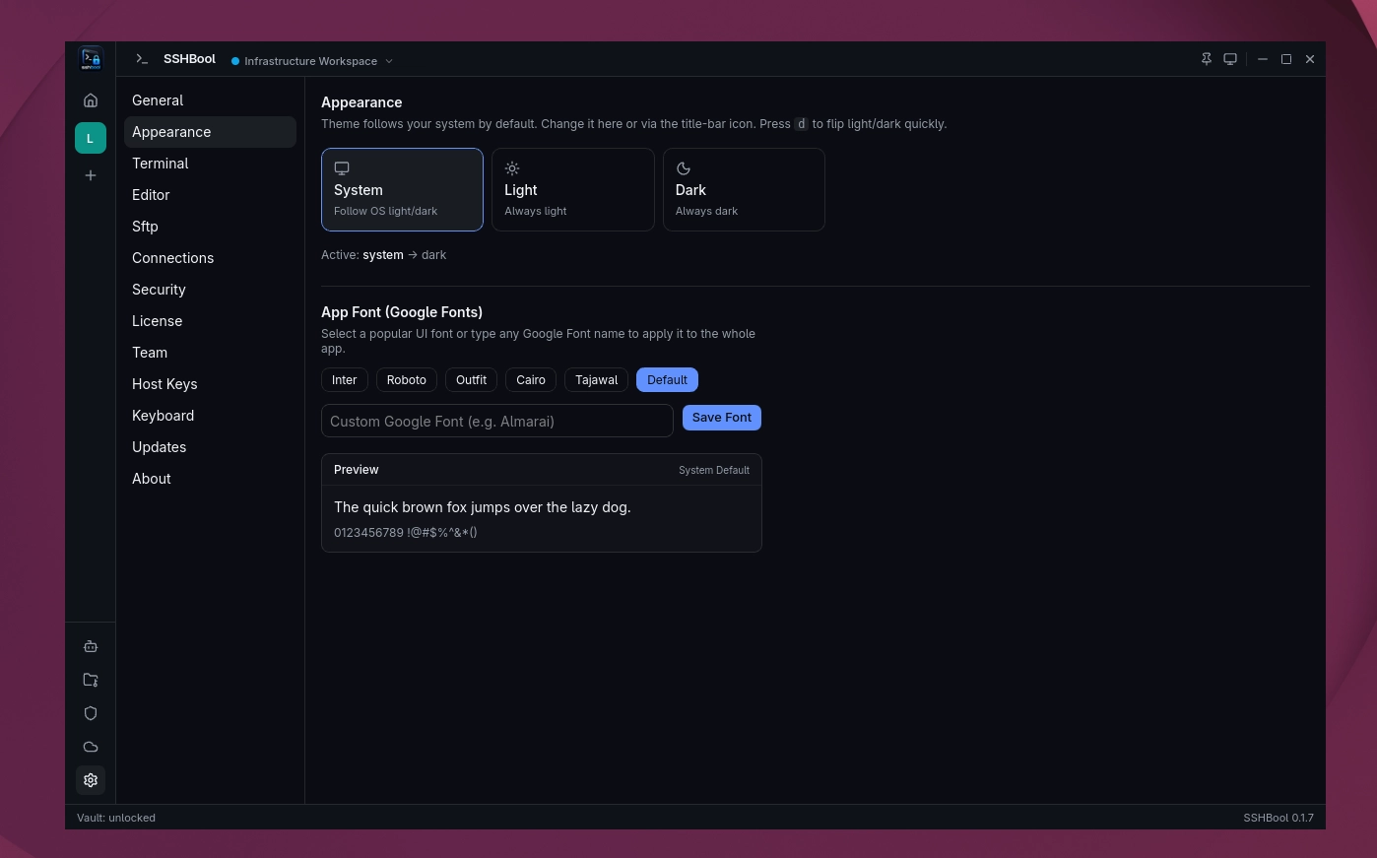Click the SSHBool 0.1.7 version text

pos(1279,818)
